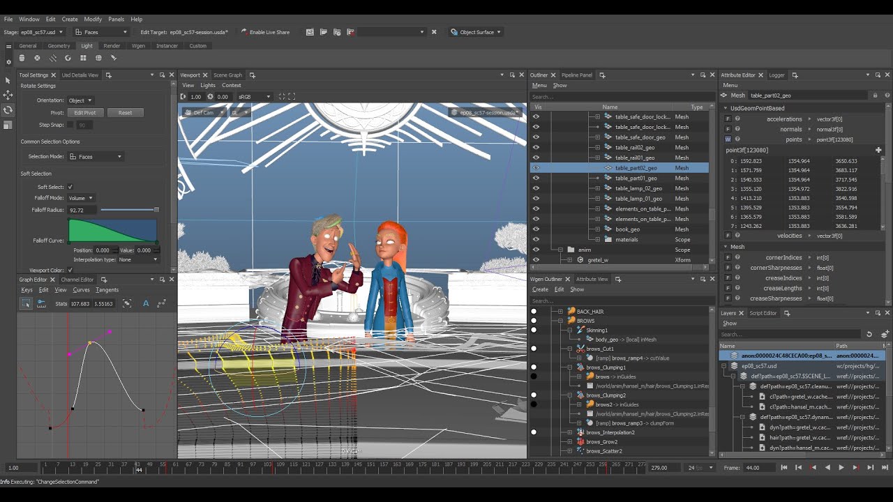Click the Reset button

pos(125,112)
